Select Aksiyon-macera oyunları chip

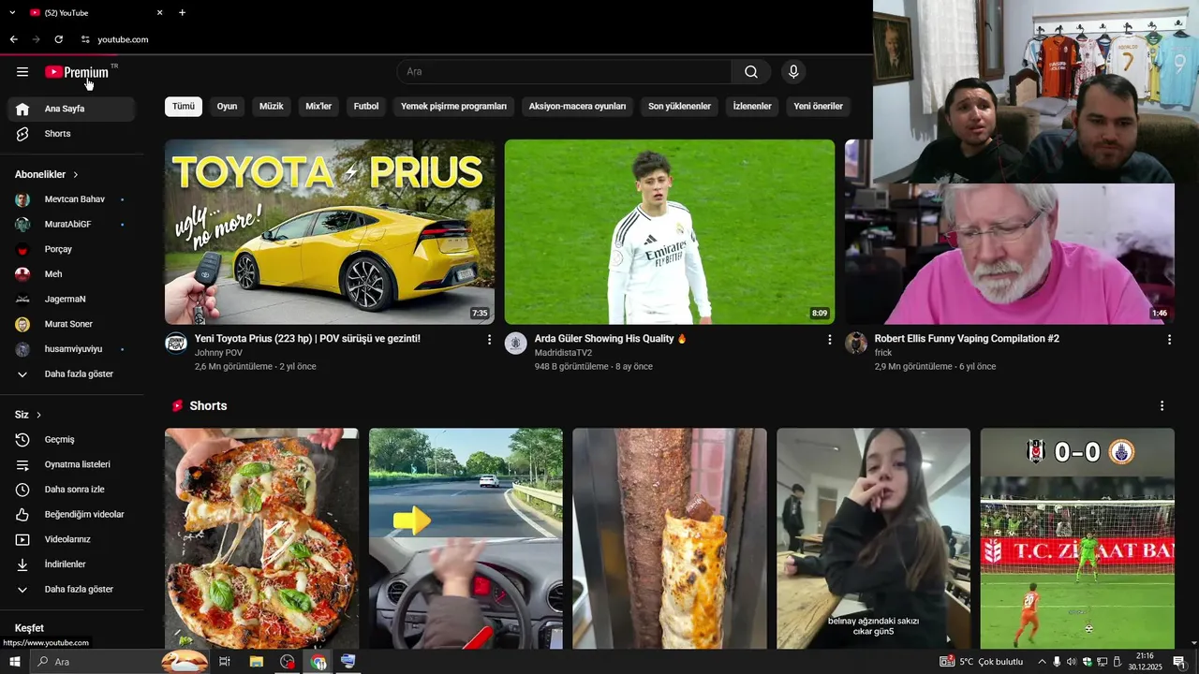pos(577,107)
